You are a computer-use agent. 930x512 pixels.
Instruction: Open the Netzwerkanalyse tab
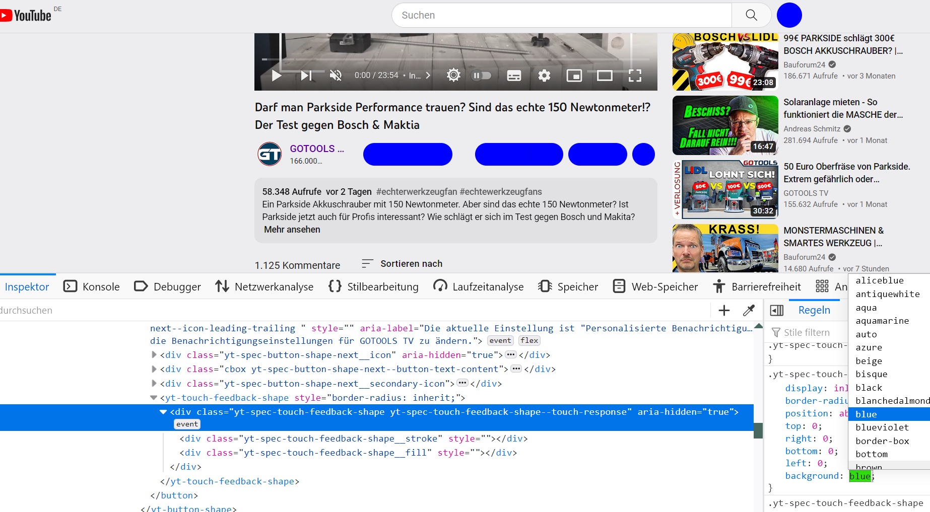pyautogui.click(x=264, y=287)
